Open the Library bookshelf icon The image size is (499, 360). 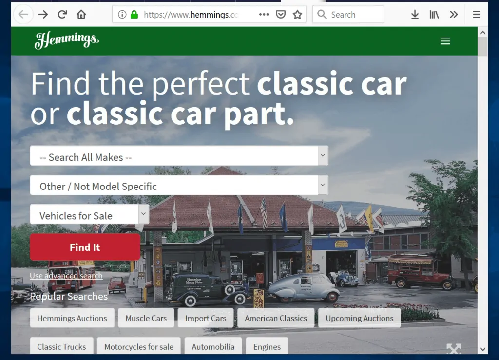434,14
